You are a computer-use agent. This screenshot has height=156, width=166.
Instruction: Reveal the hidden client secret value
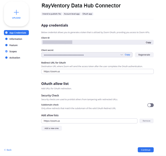(122, 55)
